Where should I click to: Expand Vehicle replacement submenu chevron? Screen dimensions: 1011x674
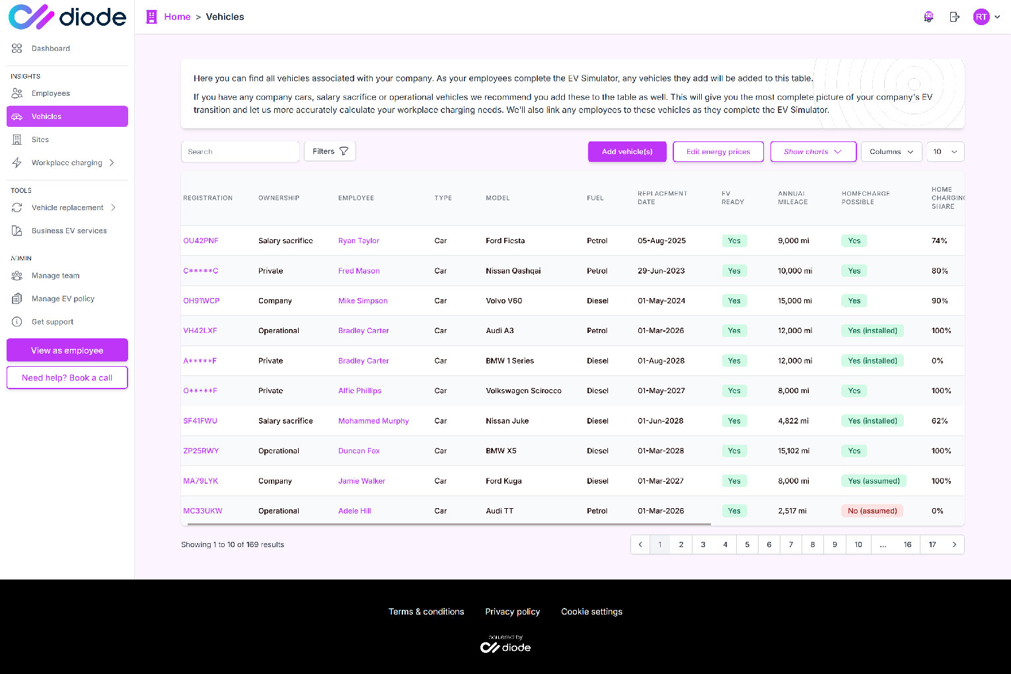[x=114, y=207]
